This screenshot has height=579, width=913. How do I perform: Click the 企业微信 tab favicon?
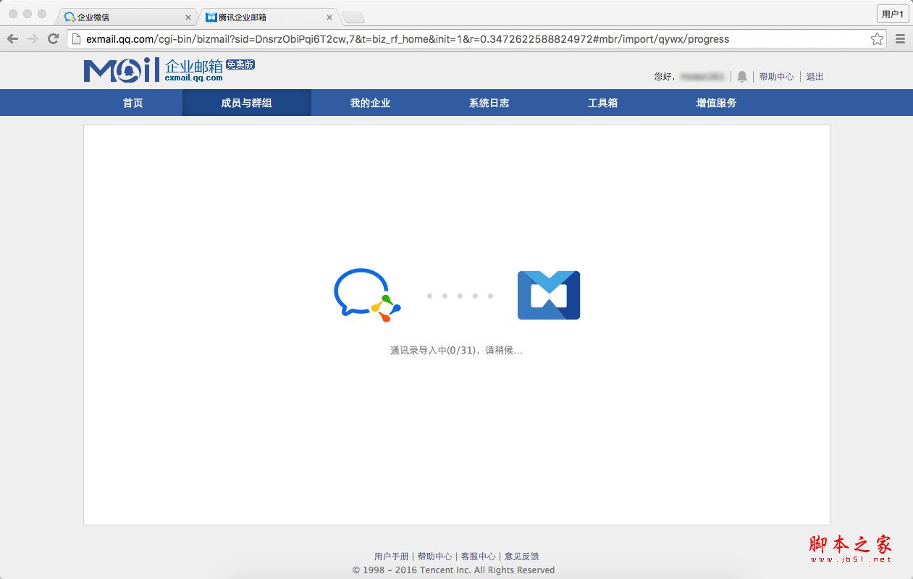coord(69,16)
